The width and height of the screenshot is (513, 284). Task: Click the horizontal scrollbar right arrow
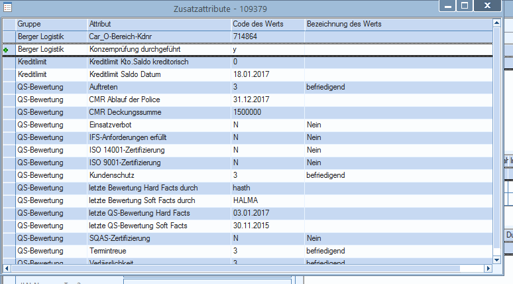click(488, 268)
